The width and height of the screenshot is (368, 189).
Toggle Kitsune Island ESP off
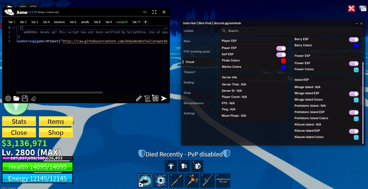coord(354,131)
